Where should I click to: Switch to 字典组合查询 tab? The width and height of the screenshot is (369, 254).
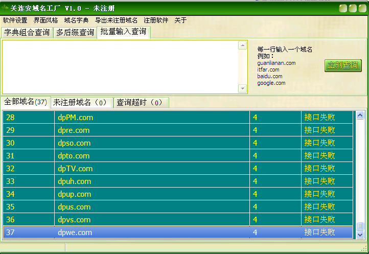click(x=27, y=33)
